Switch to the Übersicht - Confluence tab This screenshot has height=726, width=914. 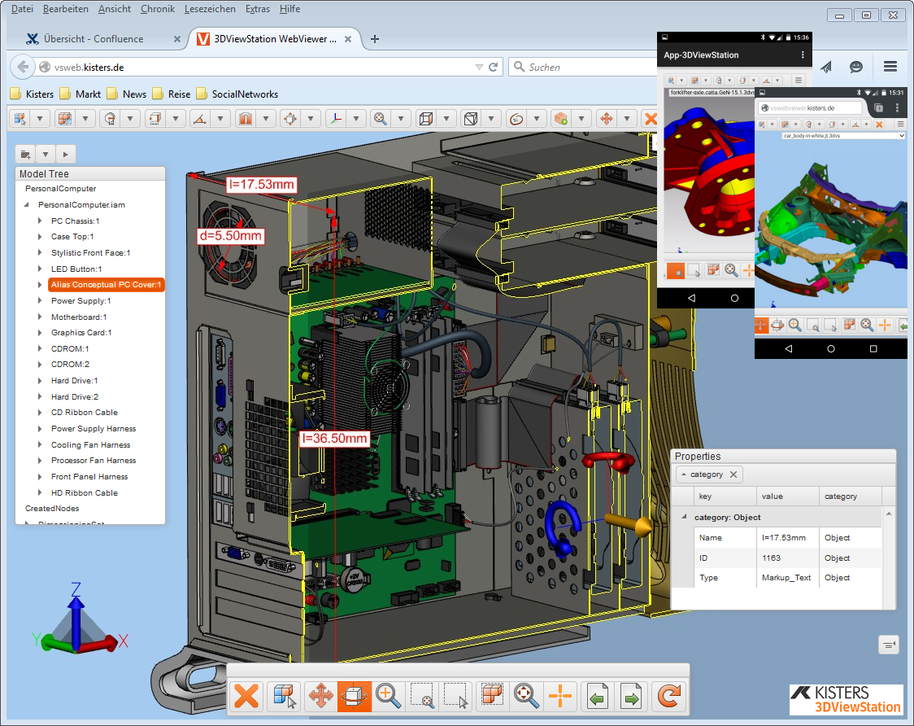tap(94, 38)
